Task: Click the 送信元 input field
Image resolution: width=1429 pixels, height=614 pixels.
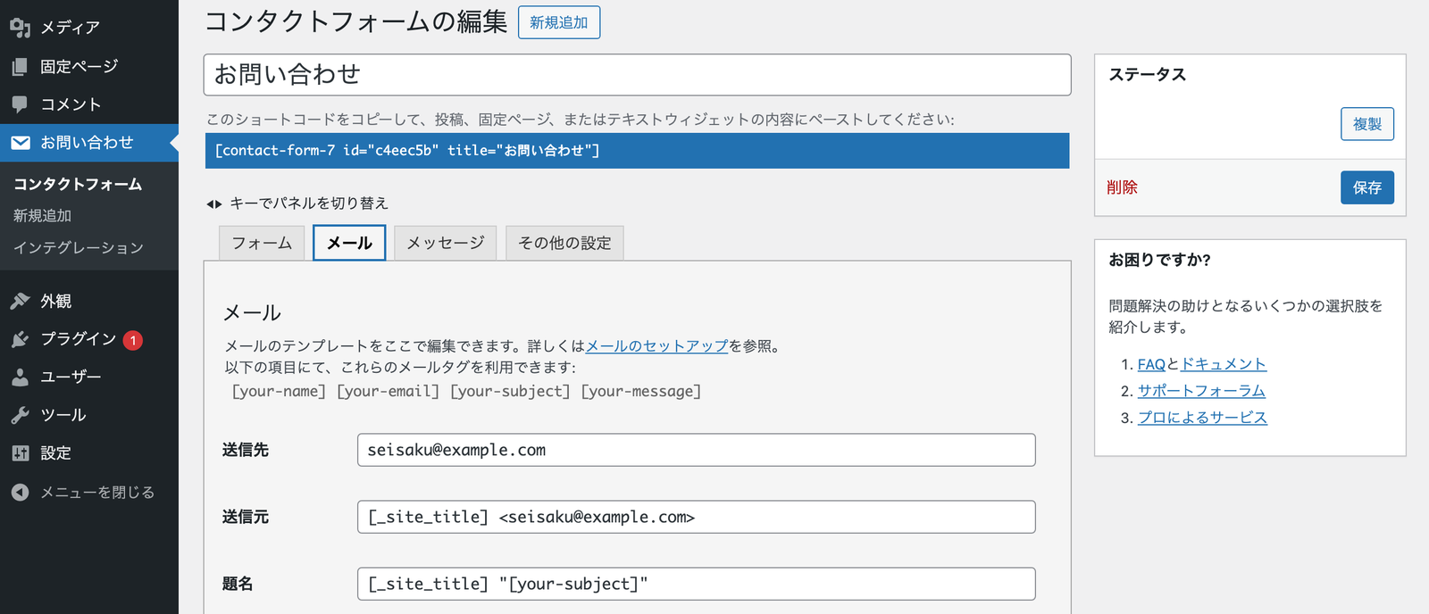Action: 697,517
